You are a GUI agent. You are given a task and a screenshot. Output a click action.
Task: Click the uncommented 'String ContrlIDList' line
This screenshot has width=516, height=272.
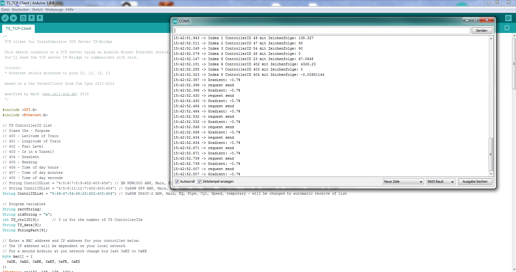pyautogui.click(x=175, y=194)
